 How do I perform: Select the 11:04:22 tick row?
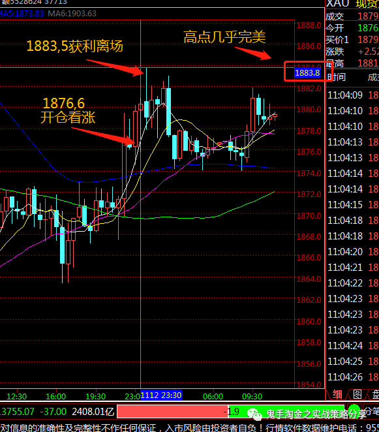click(352, 283)
